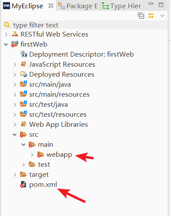Select the main folder label
Viewport: 171px width, 216px height.
click(x=46, y=145)
